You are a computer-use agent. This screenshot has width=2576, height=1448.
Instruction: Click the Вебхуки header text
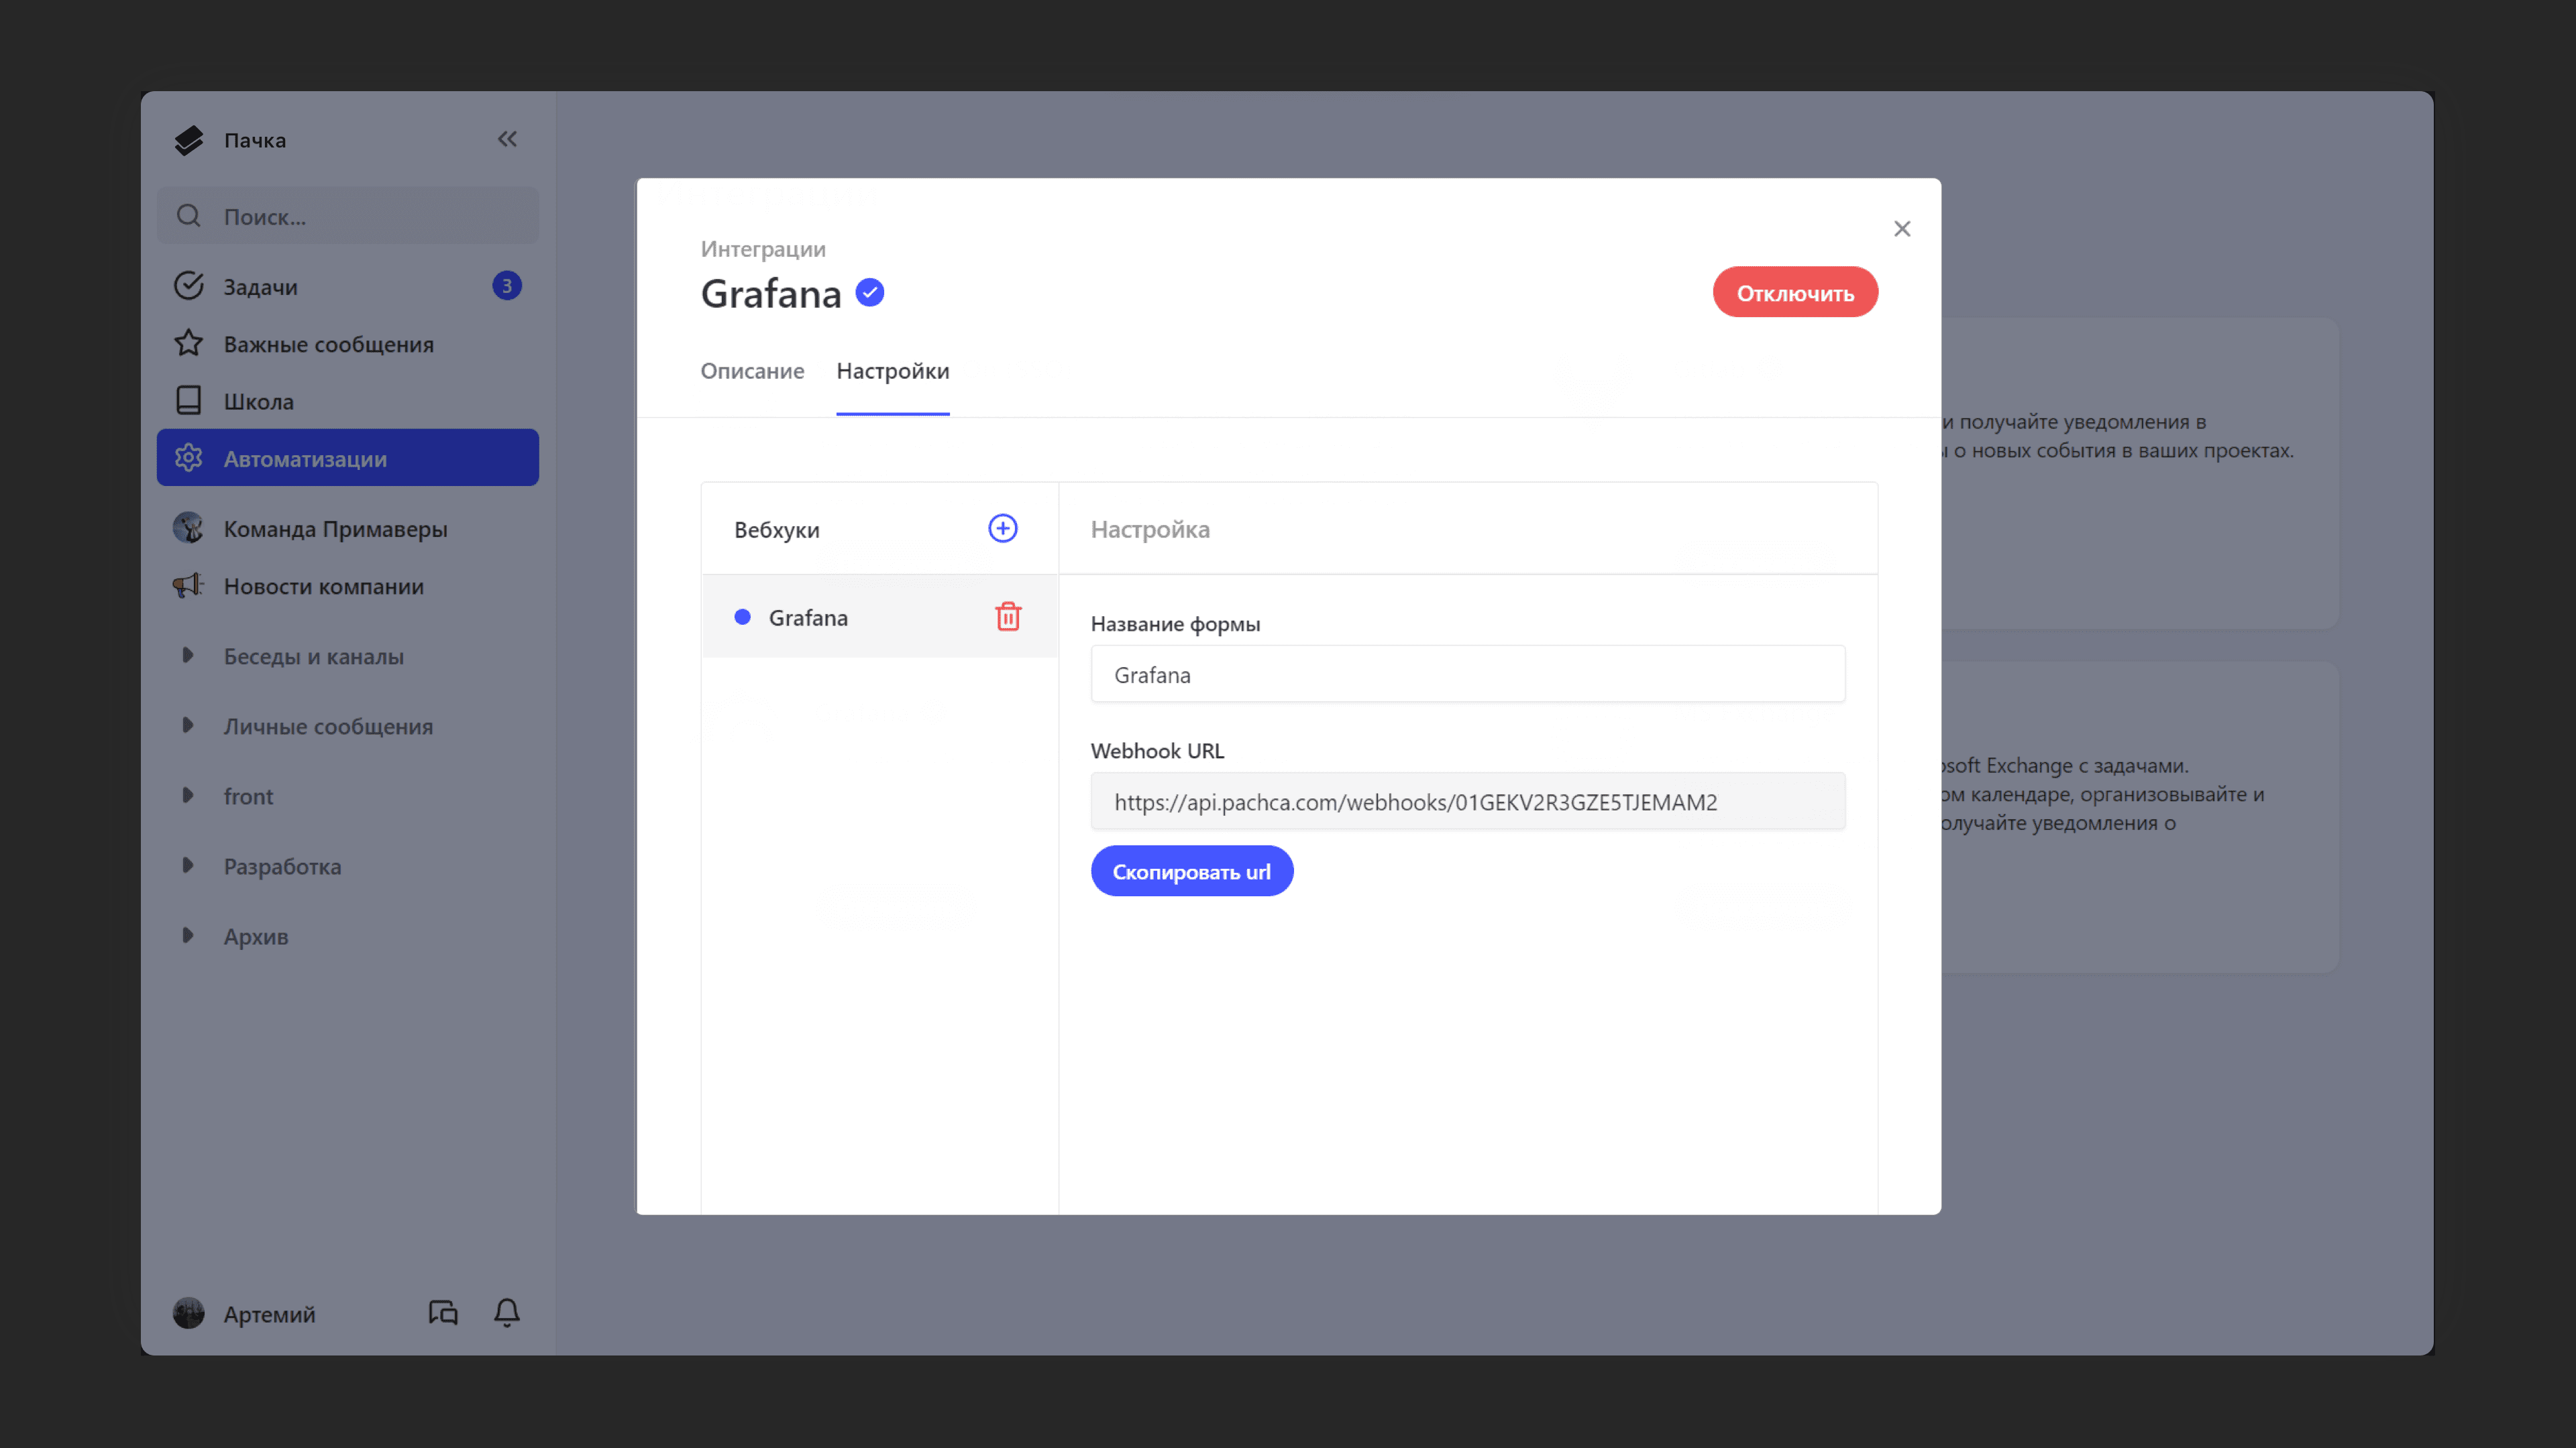(x=776, y=530)
